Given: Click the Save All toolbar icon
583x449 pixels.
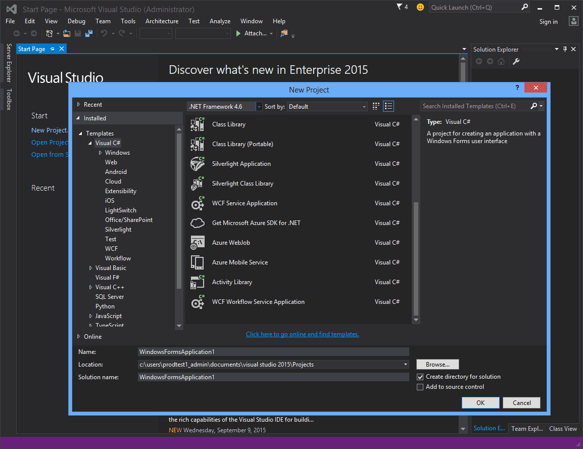Looking at the screenshot, I should 89,33.
